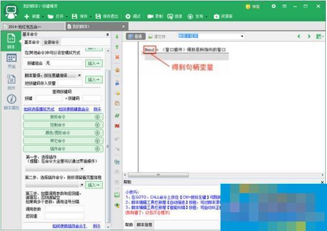The height and width of the screenshot is (231, 327).
Task: Save the script using the floppy icon
Action: tap(75, 17)
